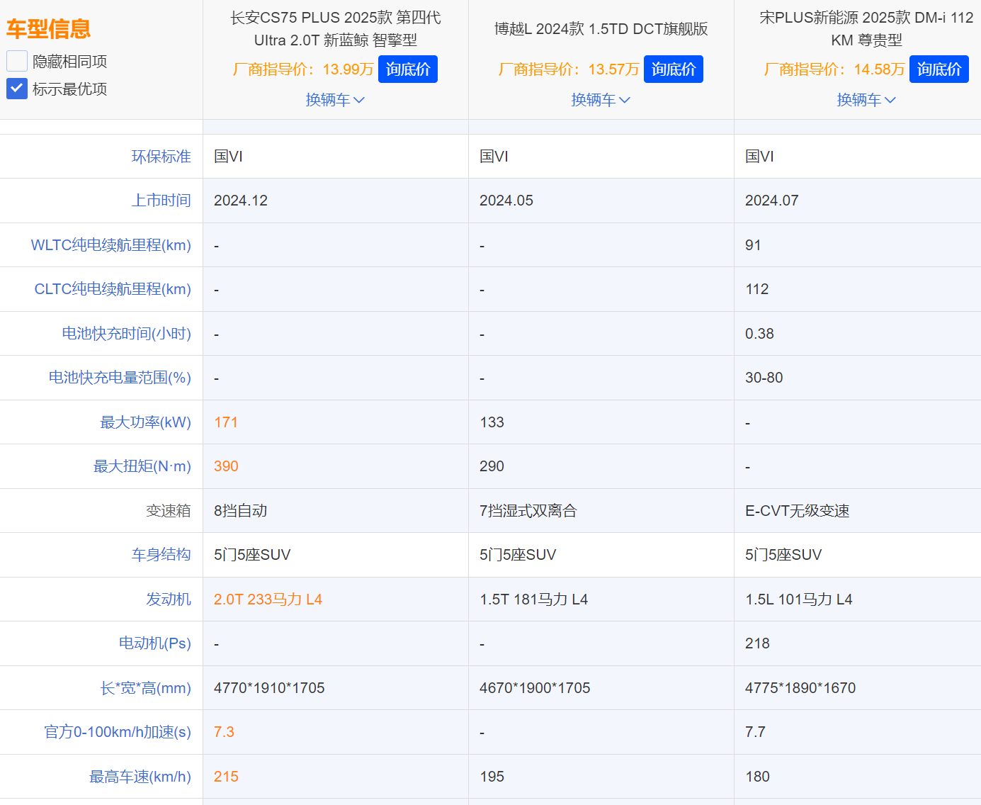Open the 最高车速(km/h) link
Screen dimensions: 981x805
(x=140, y=777)
